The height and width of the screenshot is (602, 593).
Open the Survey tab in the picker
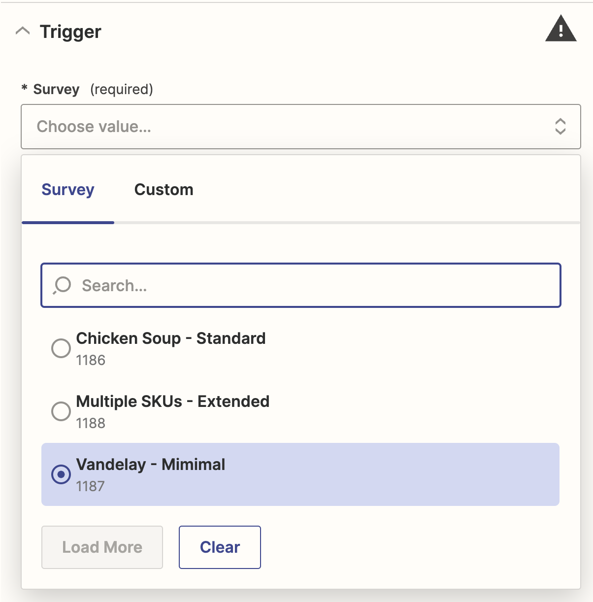(68, 190)
